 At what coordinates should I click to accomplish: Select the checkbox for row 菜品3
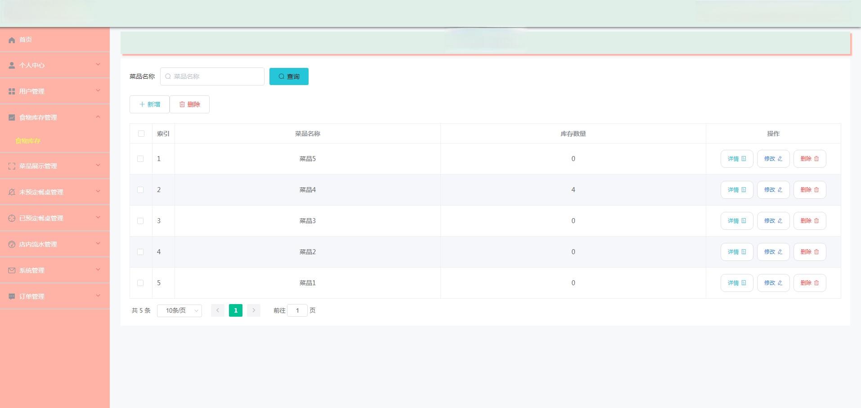pyautogui.click(x=140, y=221)
